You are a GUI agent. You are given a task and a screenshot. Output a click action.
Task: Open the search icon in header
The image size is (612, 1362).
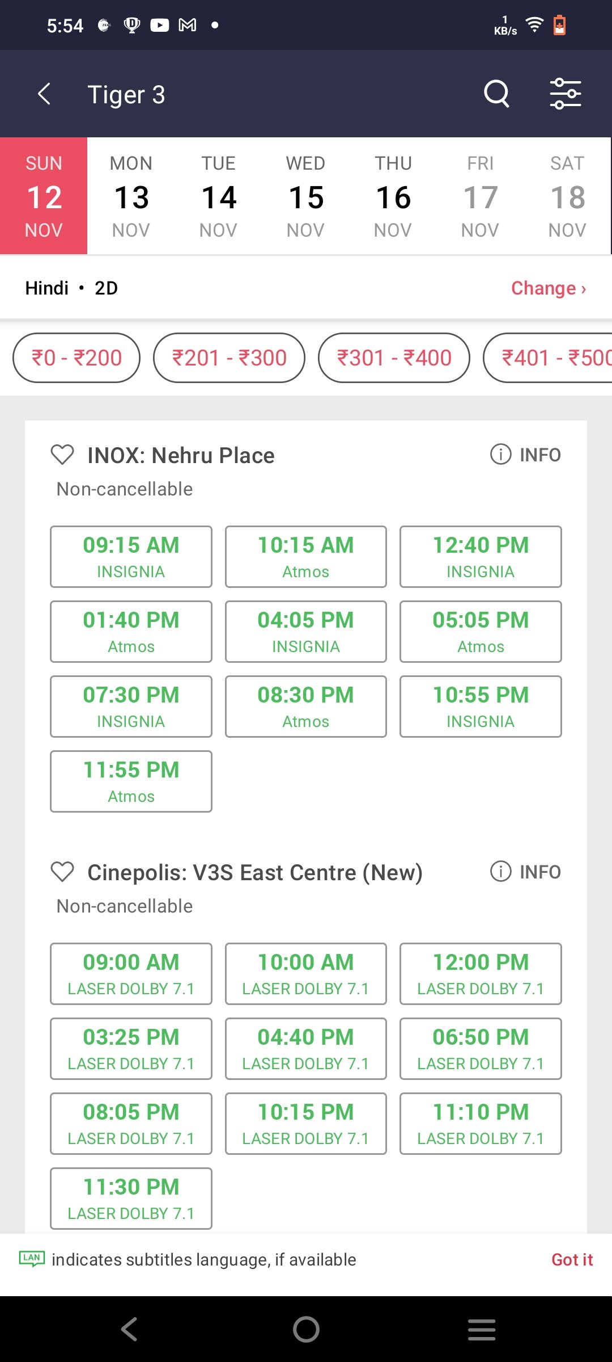(x=496, y=94)
